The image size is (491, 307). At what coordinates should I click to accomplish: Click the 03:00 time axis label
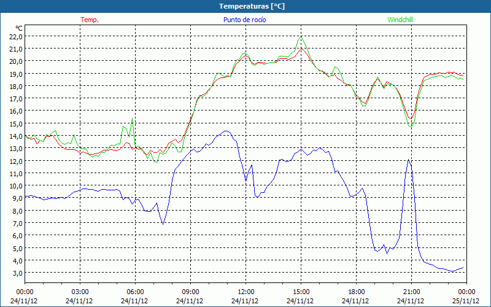(x=80, y=292)
